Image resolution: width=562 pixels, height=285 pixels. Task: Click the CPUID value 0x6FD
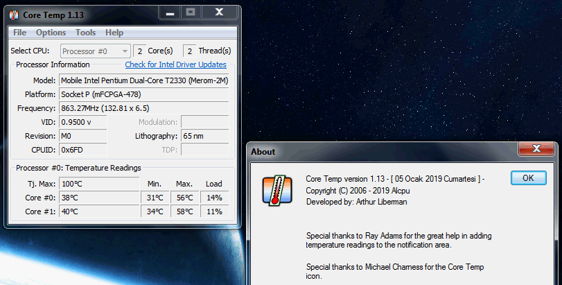[82, 150]
